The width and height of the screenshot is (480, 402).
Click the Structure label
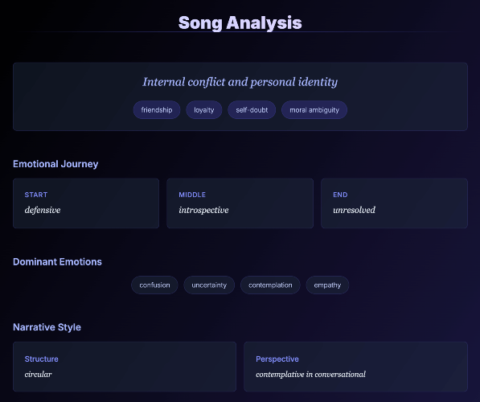(41, 359)
